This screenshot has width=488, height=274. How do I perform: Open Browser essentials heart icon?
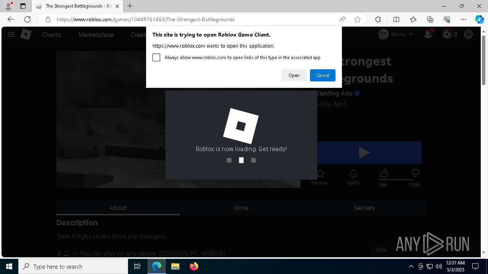(x=447, y=19)
